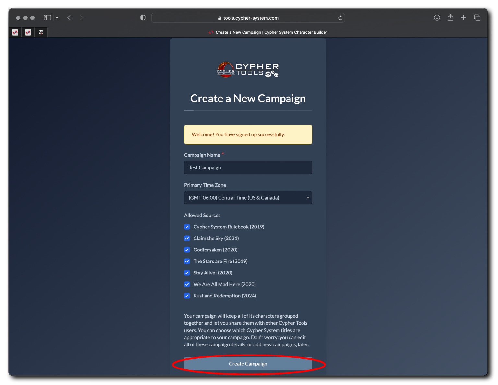
Task: Click the tools.cypher-system.com address bar
Action: pyautogui.click(x=248, y=18)
